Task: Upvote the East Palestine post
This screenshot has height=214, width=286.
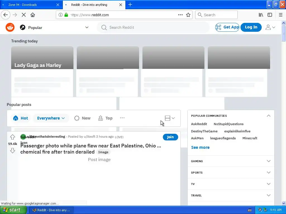Action: [x=12, y=137]
